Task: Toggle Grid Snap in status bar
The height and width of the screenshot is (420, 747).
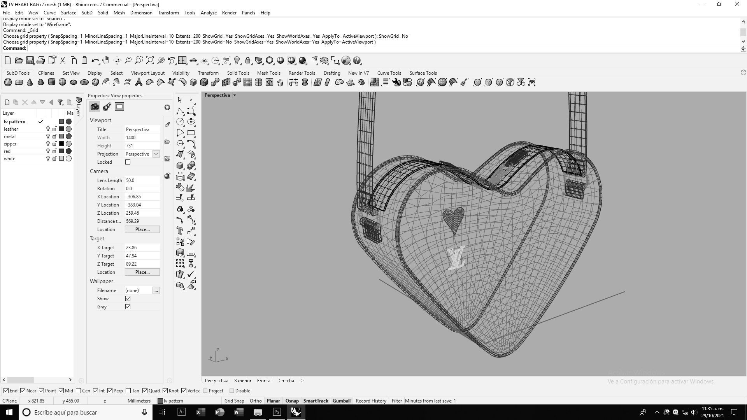Action: [234, 401]
